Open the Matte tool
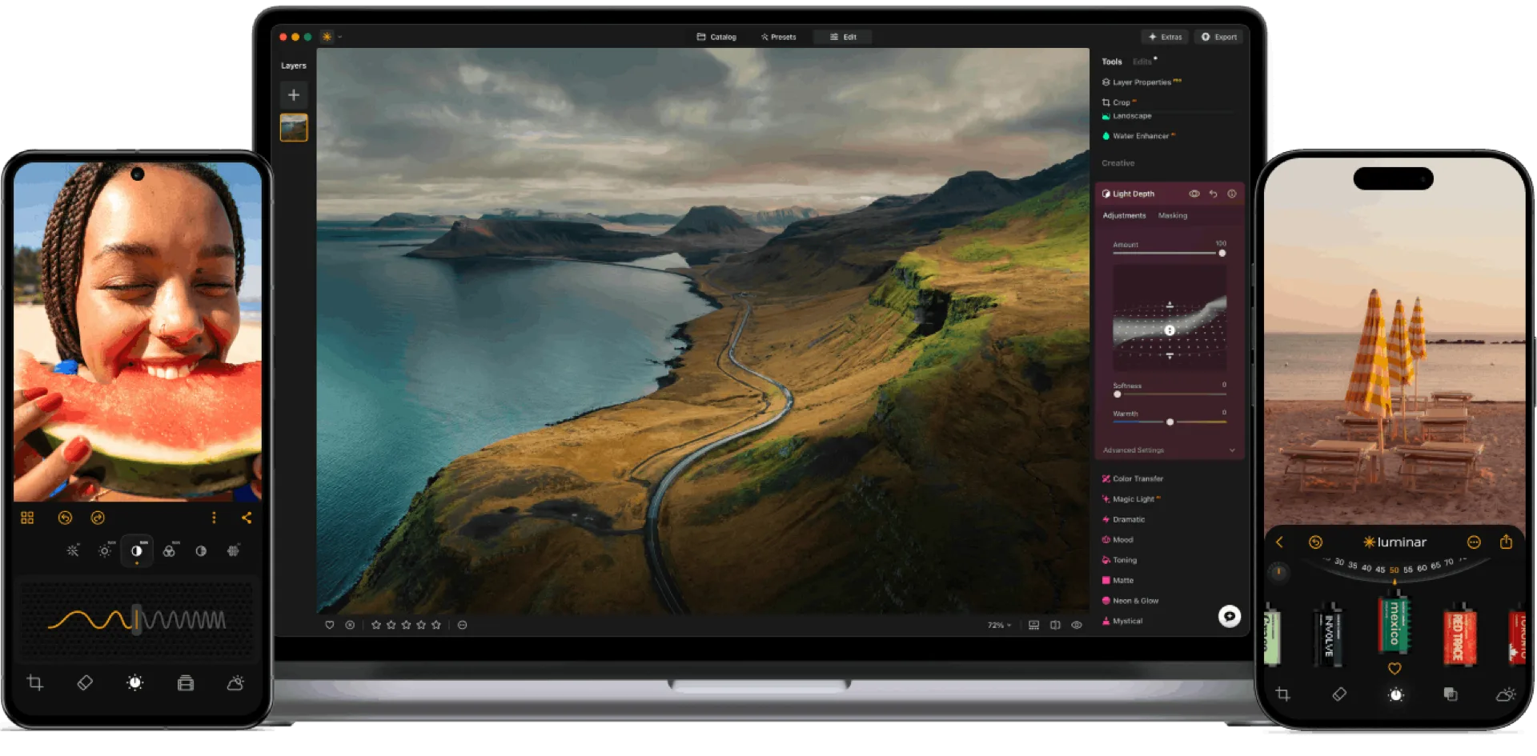 click(1118, 581)
